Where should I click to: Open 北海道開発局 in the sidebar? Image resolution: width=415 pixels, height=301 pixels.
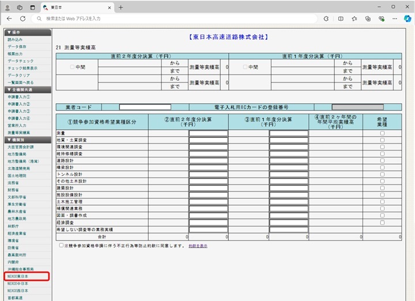click(x=19, y=168)
